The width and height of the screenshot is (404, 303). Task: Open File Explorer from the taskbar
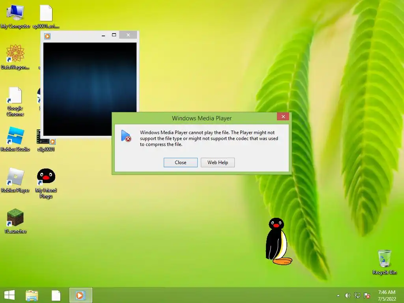(x=32, y=295)
